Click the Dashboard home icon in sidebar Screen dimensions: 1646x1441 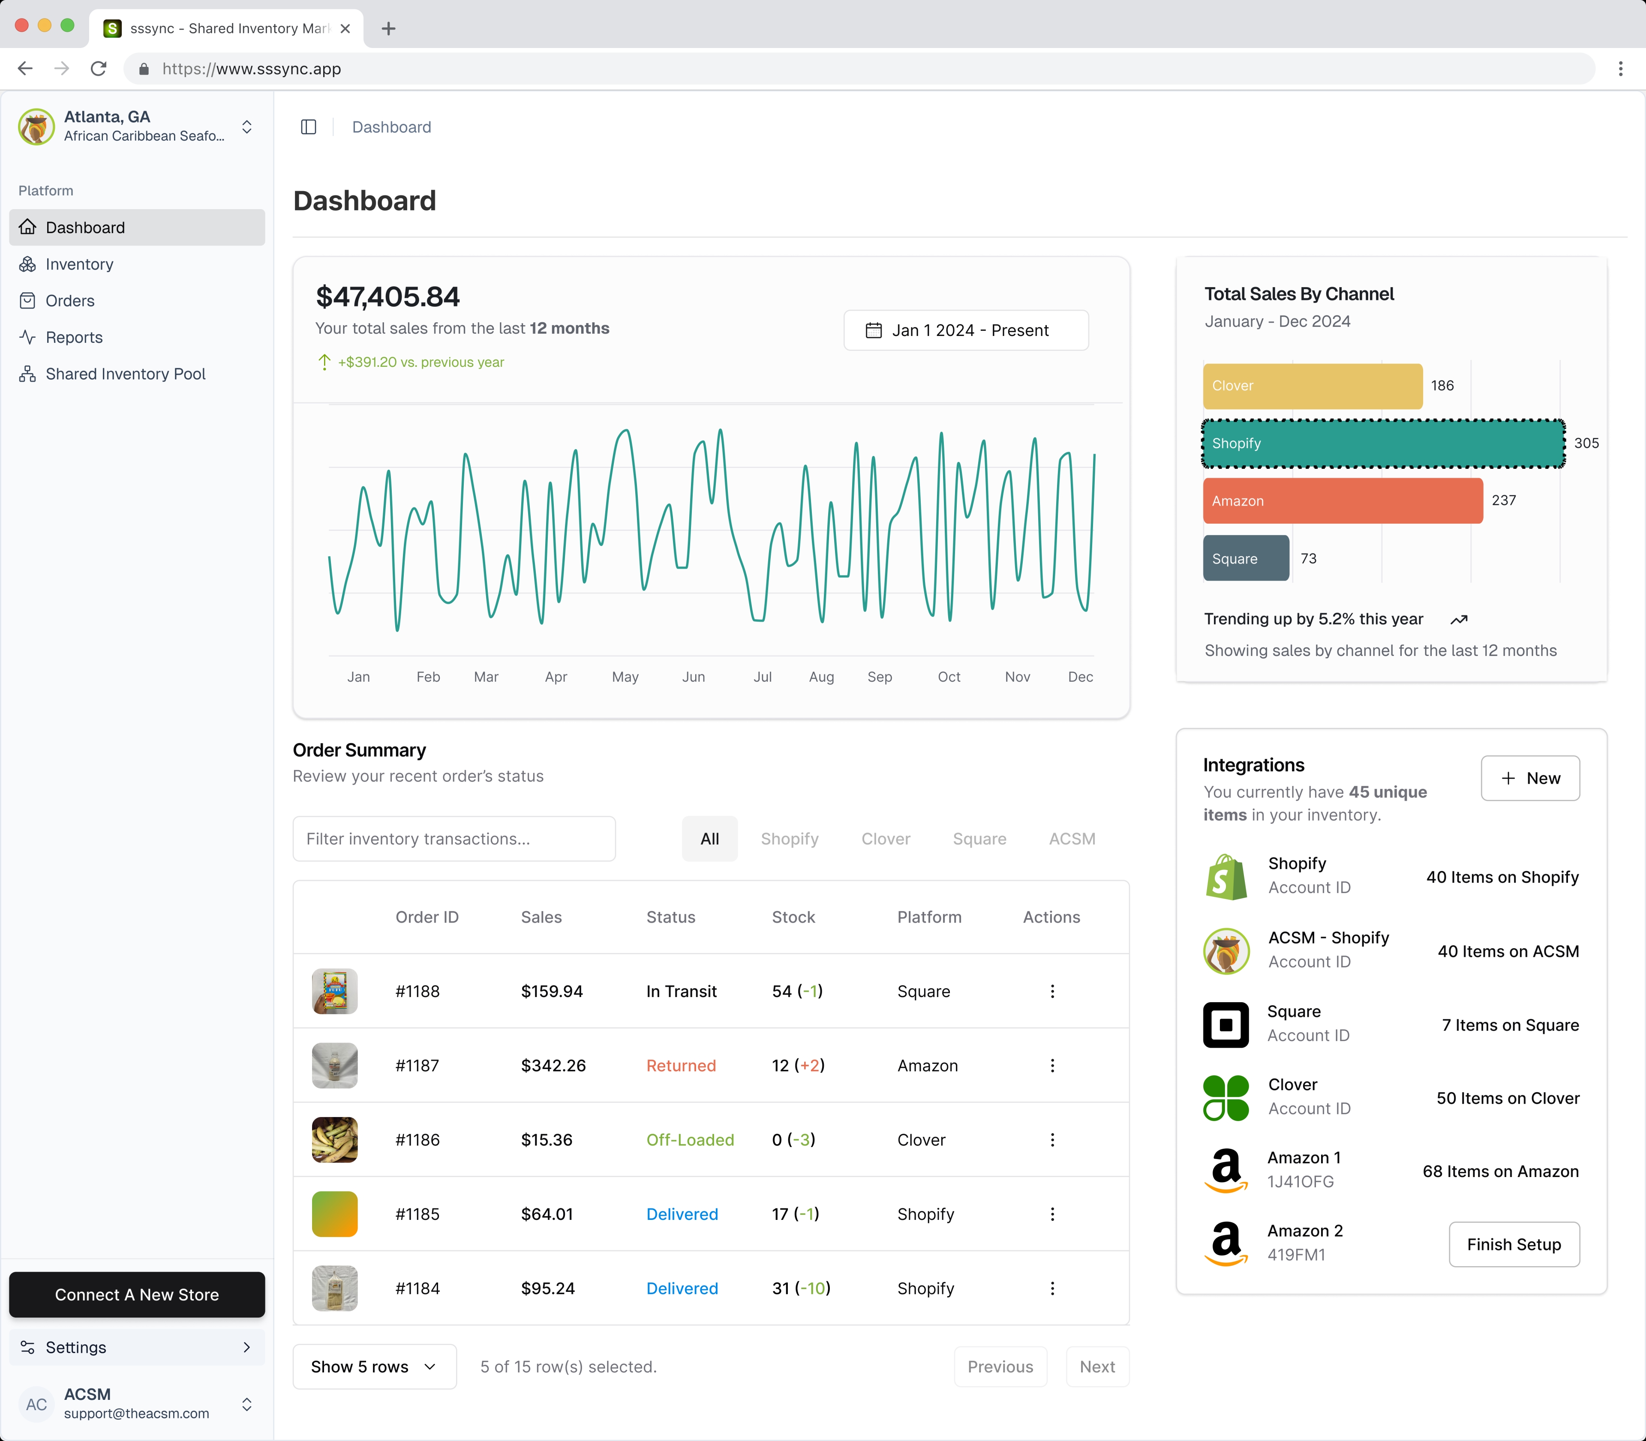pos(27,228)
